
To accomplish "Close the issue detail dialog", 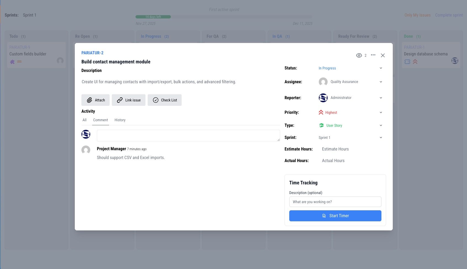I will 383,55.
